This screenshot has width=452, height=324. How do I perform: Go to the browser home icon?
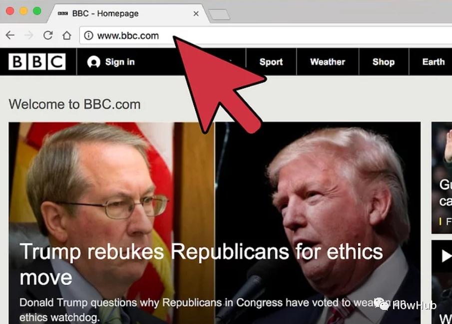[x=67, y=35]
